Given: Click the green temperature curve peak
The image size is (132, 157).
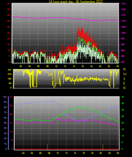Looking at the screenshot, I should [79, 107].
